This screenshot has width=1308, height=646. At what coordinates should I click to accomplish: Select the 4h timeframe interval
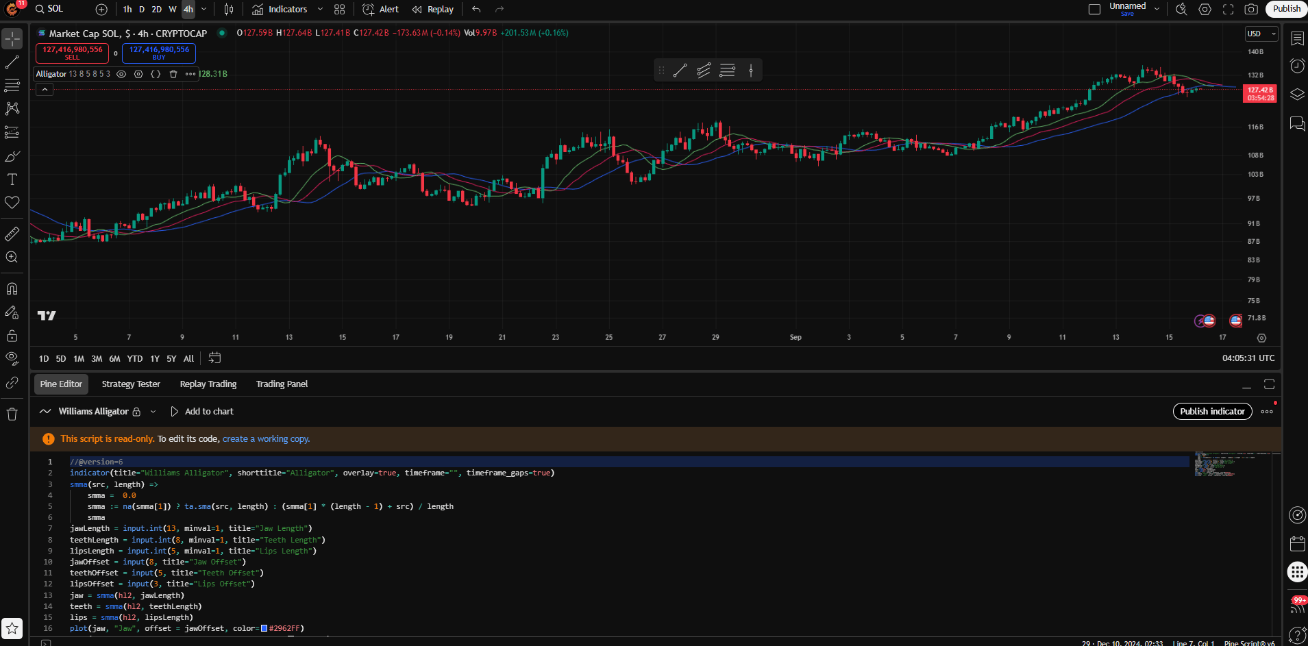(188, 10)
